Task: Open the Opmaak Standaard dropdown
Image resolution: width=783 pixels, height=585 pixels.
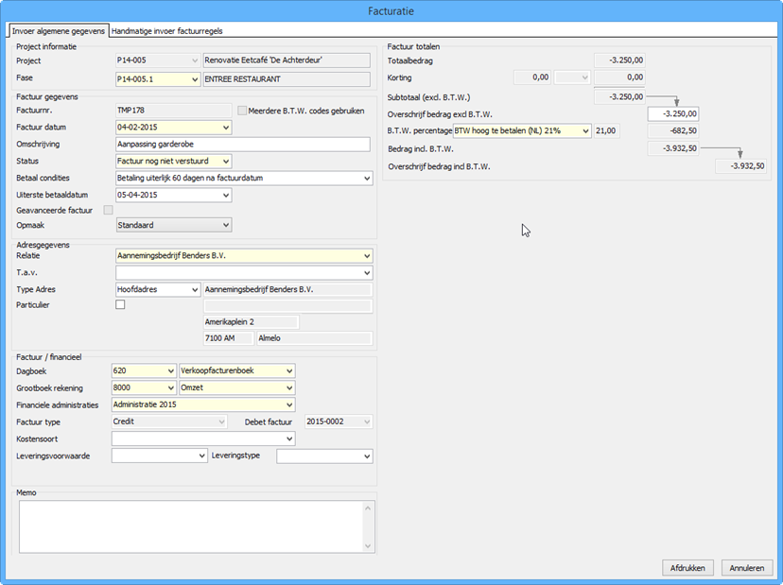Action: [x=226, y=225]
